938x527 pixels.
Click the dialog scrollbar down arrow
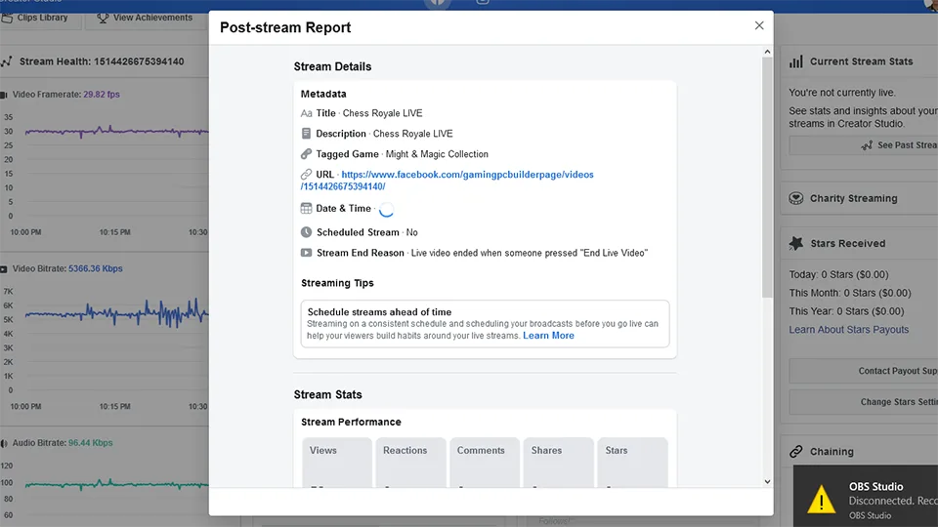[x=767, y=481]
